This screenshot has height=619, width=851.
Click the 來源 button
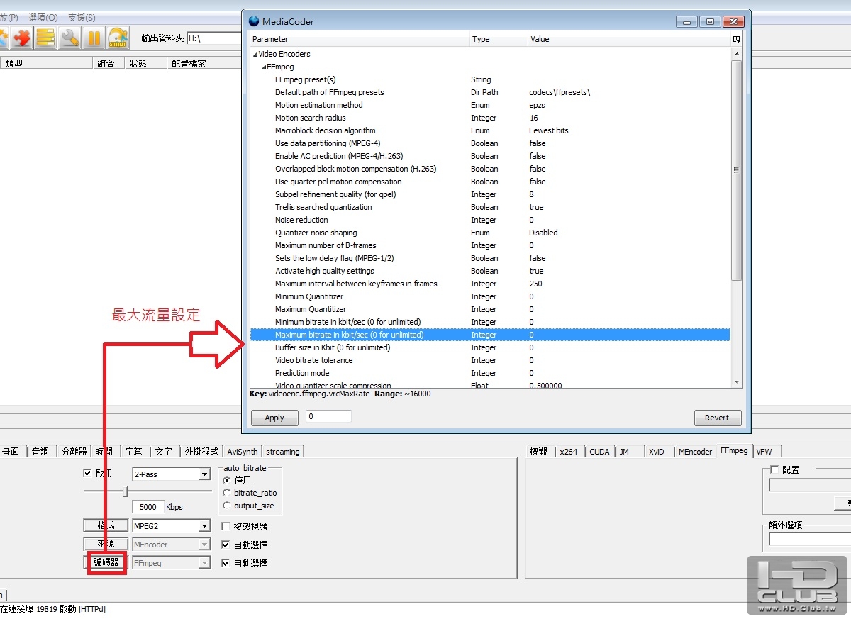tap(106, 545)
